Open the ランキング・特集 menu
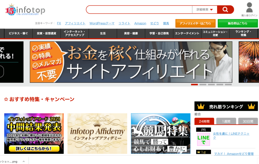Screen dimensions: 259x164 [243, 33]
